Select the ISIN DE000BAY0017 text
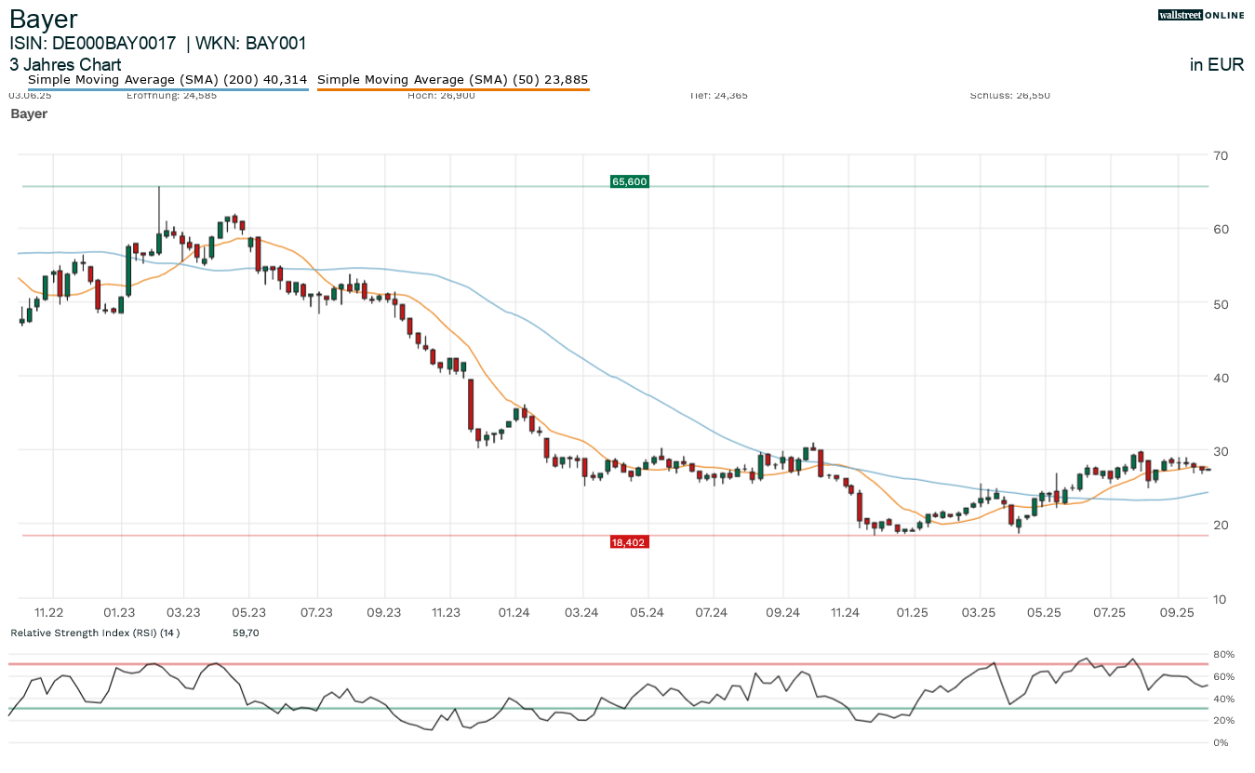Screen dimensions: 1255x773 click(x=93, y=43)
